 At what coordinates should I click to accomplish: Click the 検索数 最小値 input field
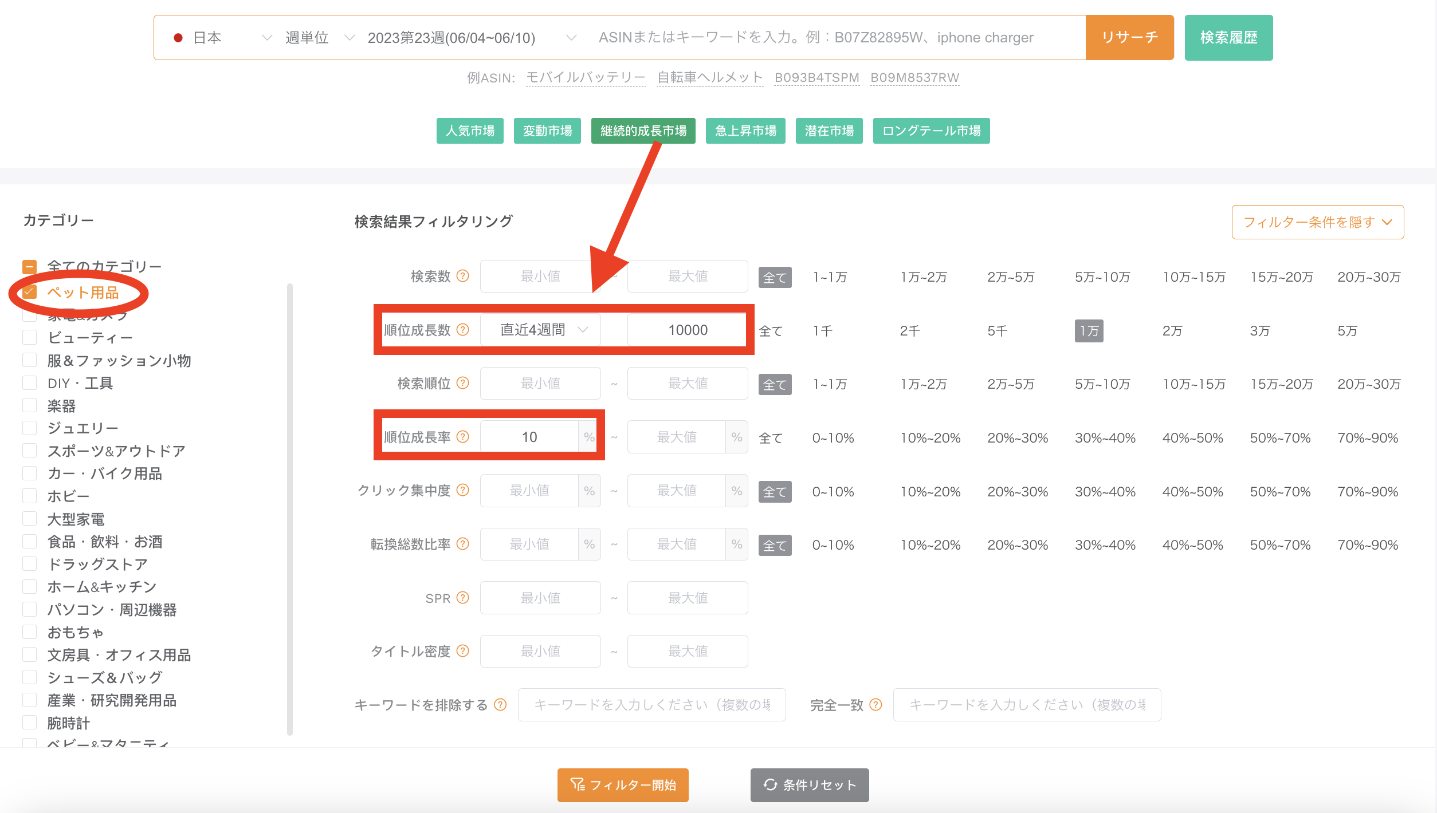click(x=540, y=277)
